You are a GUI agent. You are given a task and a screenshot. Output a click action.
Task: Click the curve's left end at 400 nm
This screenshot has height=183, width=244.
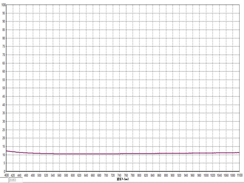point(7,151)
